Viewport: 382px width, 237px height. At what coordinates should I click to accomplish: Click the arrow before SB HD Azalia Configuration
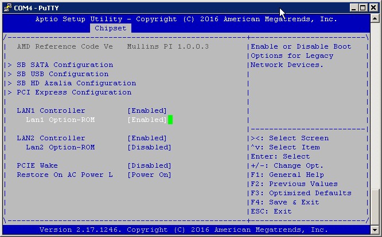(x=10, y=84)
